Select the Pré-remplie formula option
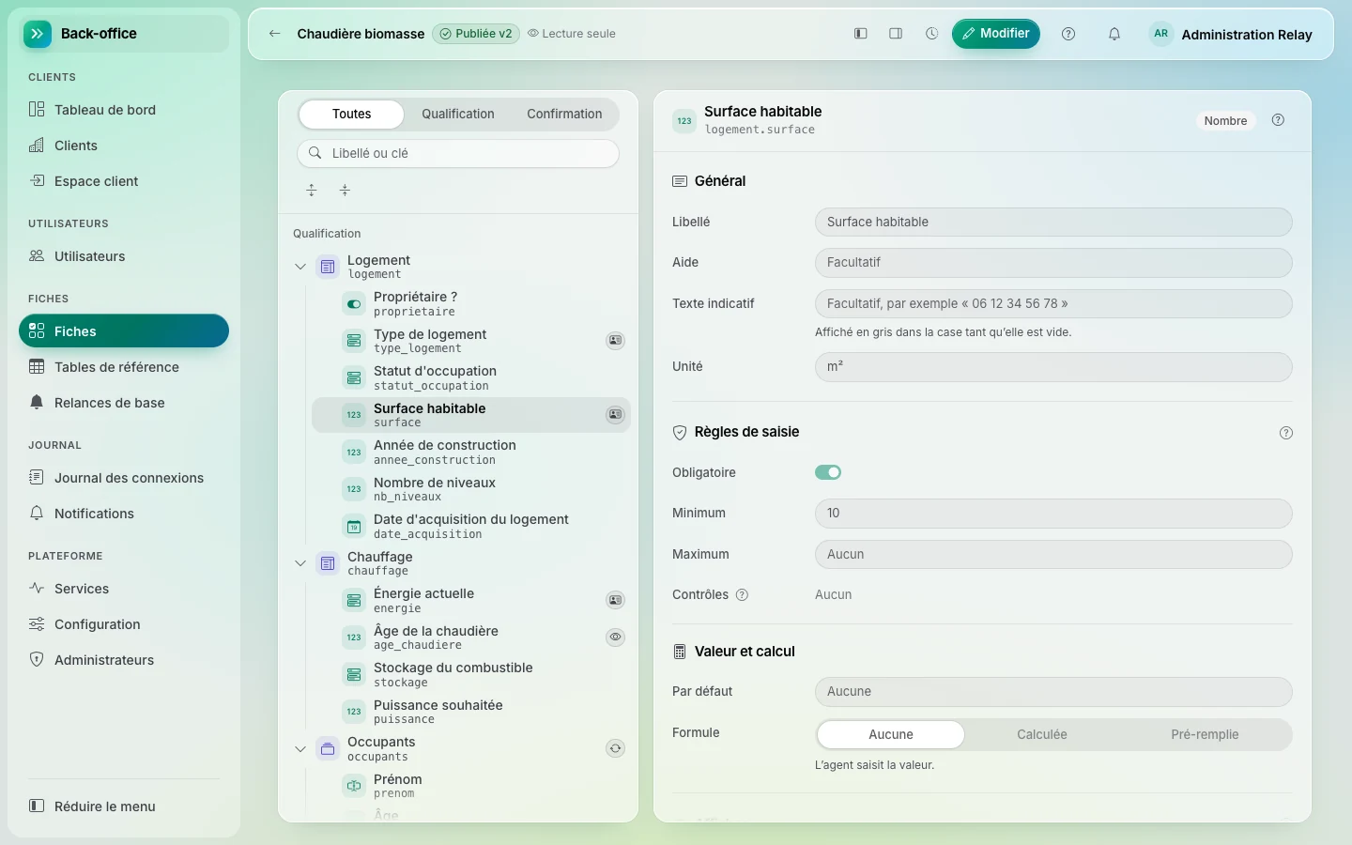 pos(1205,734)
